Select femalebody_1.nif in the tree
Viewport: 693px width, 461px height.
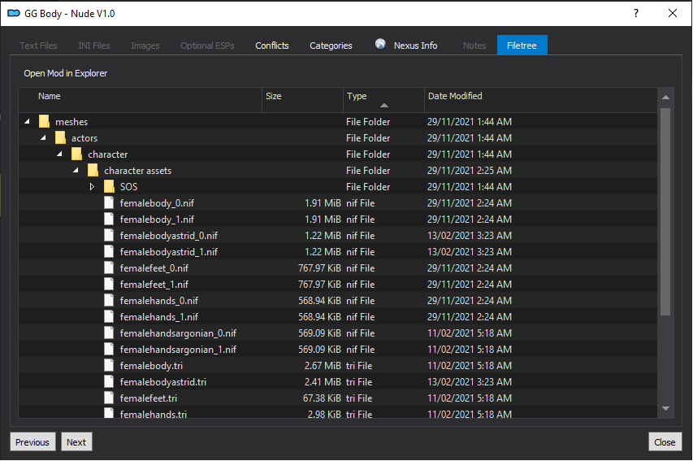tap(338, 219)
